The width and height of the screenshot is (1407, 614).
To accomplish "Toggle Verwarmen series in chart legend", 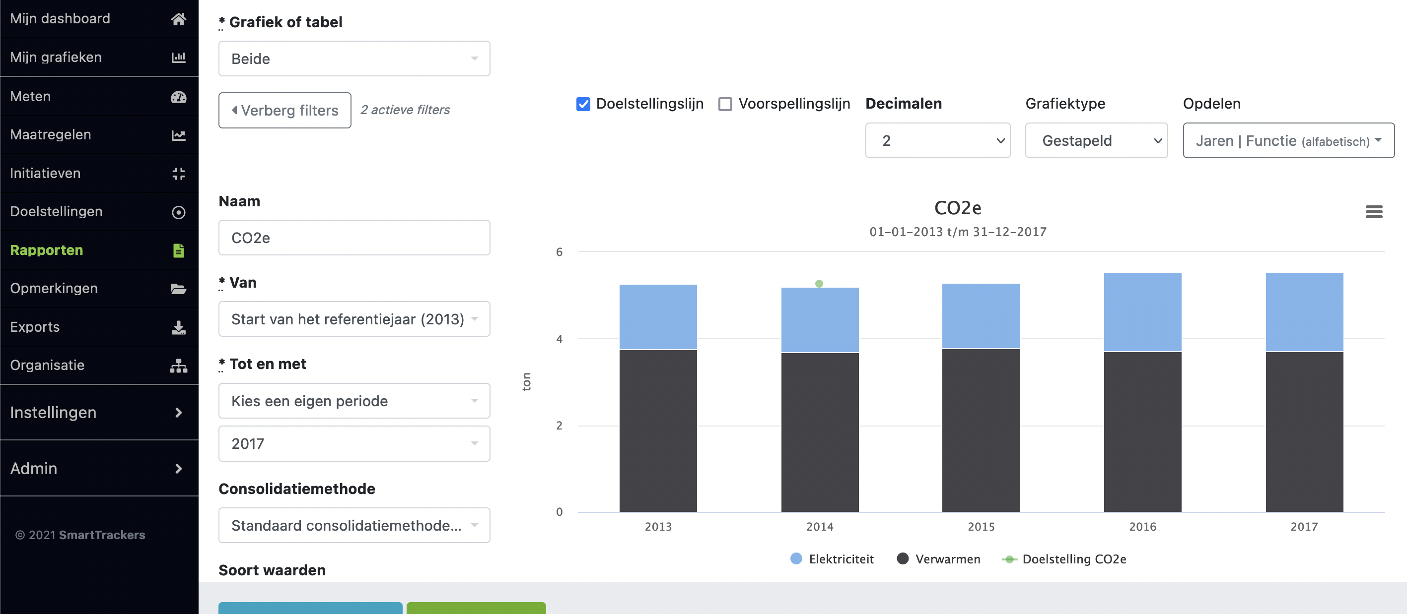I will (x=938, y=559).
